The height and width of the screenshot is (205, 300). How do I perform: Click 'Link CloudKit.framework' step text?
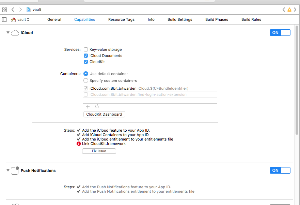click(104, 144)
